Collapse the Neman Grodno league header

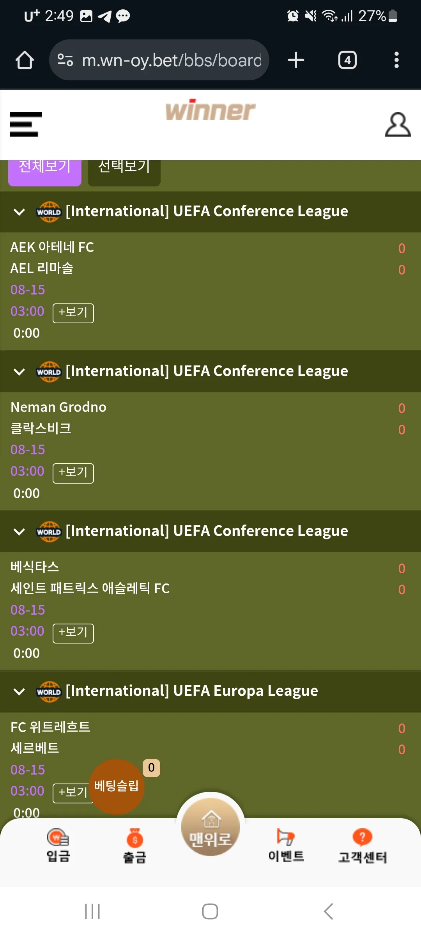[19, 372]
